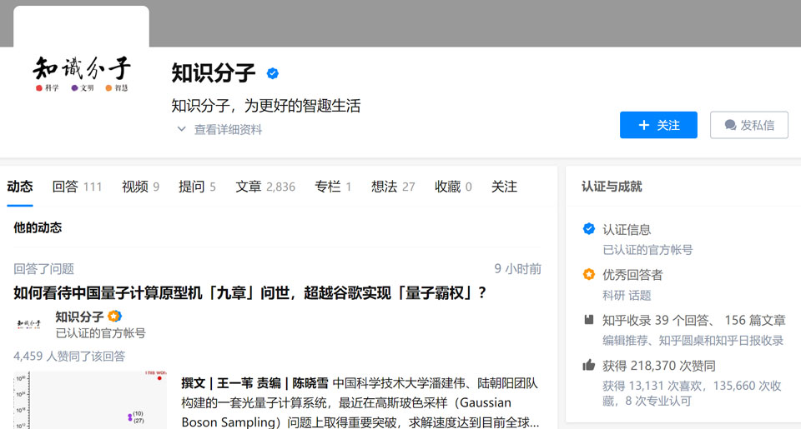Click the 知识分子 author name in the answer
Screen dimensions: 801x429
pyautogui.click(x=79, y=317)
